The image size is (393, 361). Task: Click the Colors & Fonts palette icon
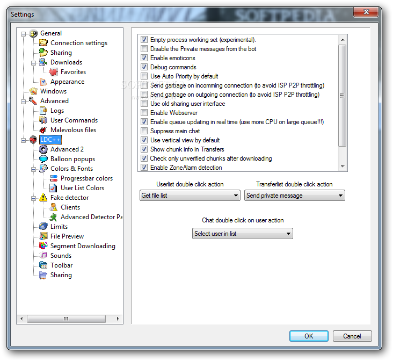pos(43,168)
